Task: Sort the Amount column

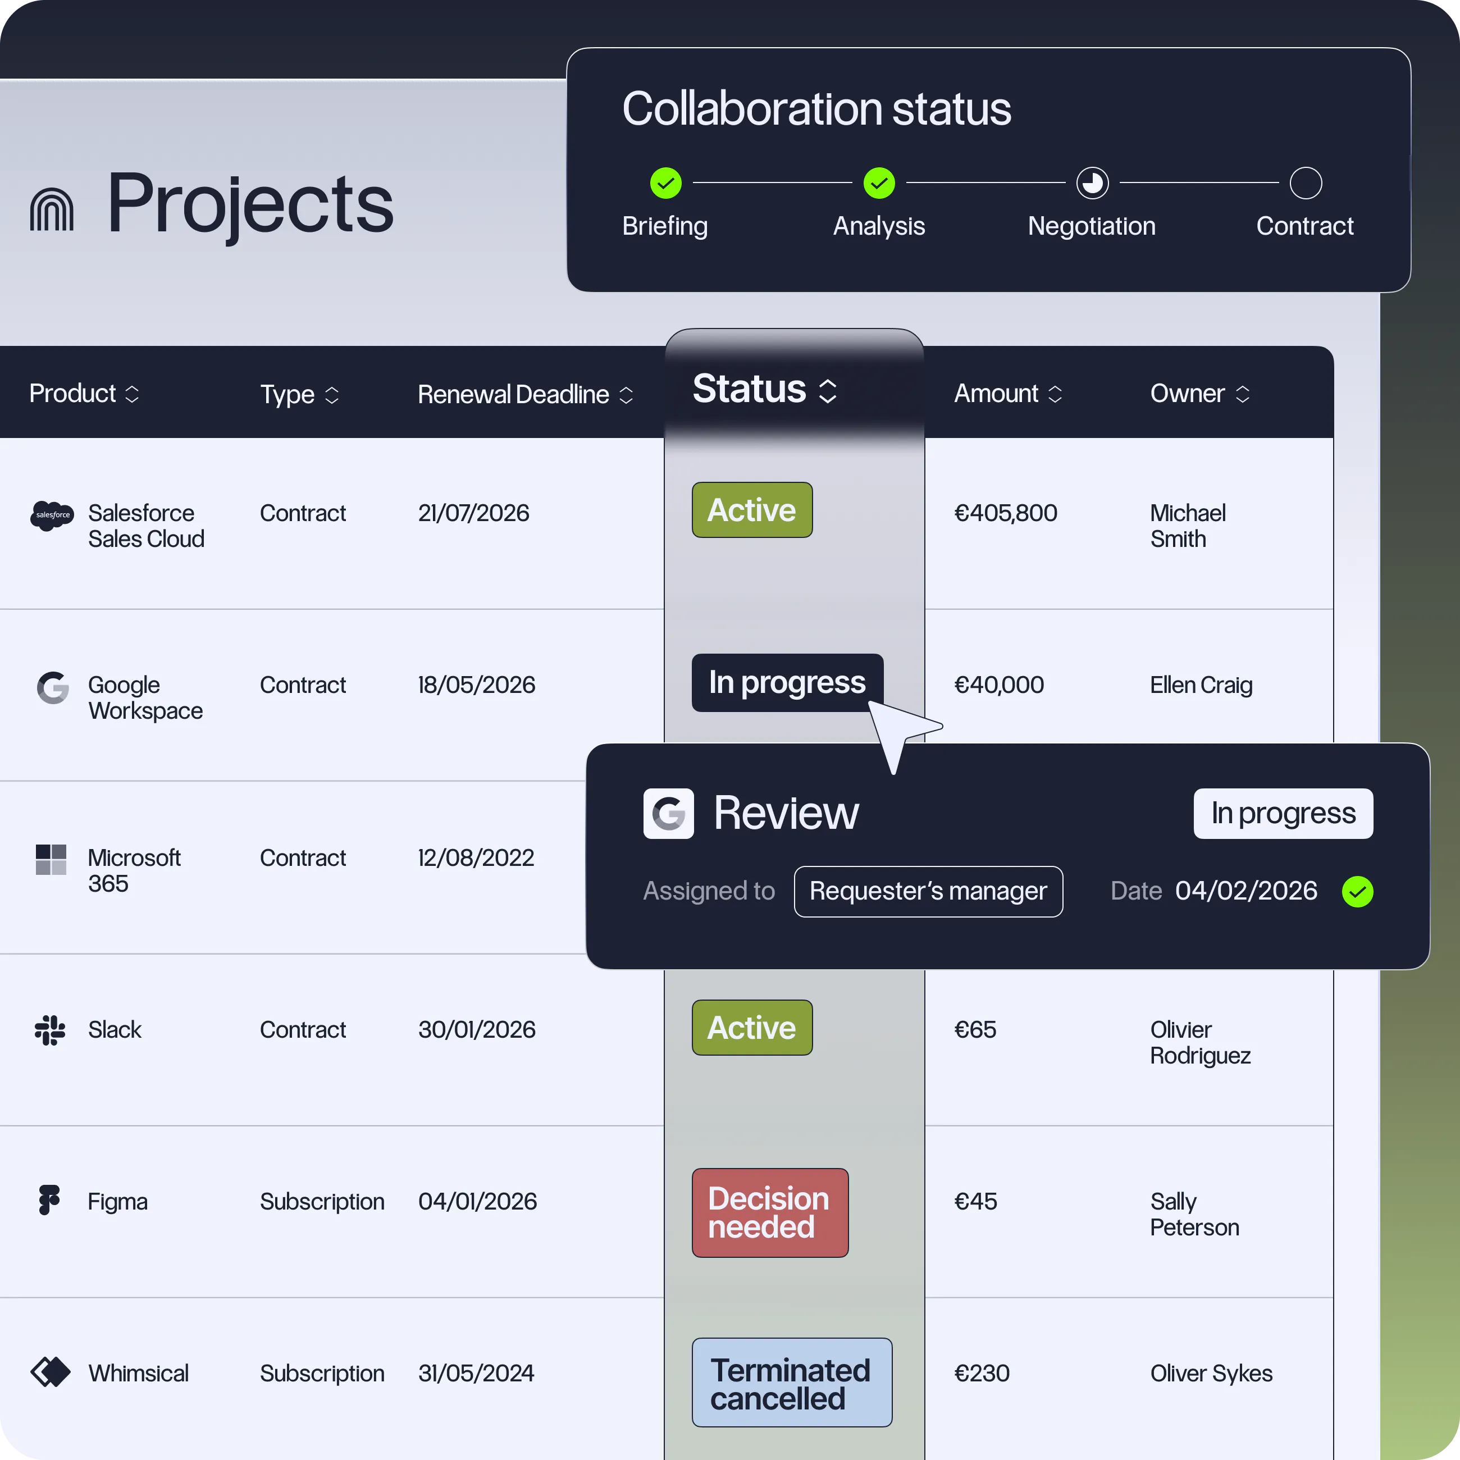Action: [1055, 394]
